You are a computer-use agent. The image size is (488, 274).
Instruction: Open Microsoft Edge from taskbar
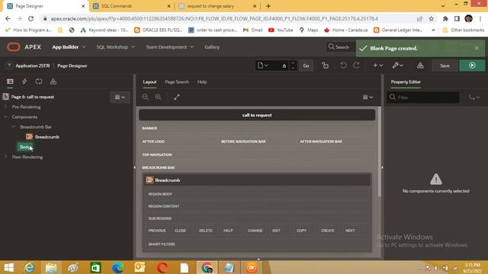tap(117, 267)
